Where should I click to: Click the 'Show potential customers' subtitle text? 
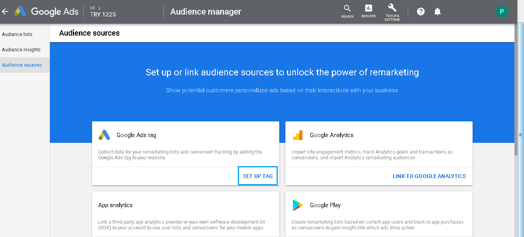pyautogui.click(x=282, y=90)
